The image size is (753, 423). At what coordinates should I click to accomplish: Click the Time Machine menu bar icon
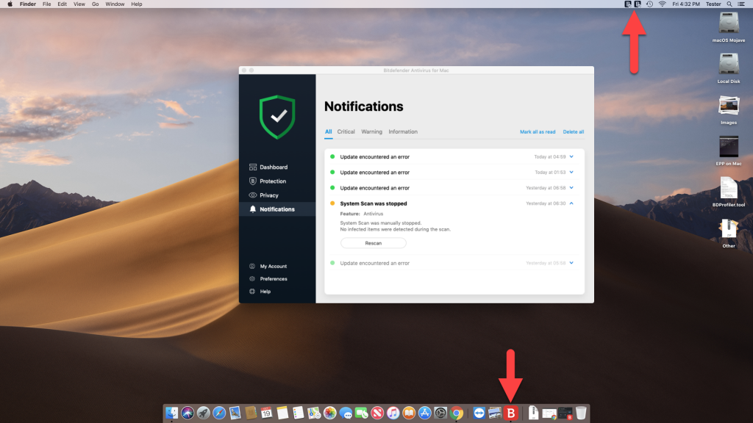pyautogui.click(x=649, y=4)
